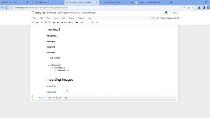Click the pencil edit mode icon
The width and height of the screenshot is (210, 118).
point(158,18)
